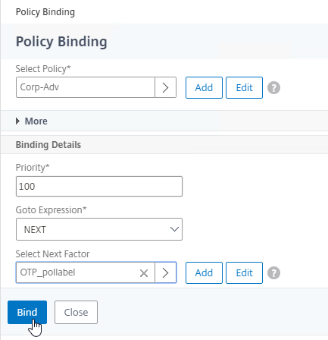The image size is (328, 340).
Task: Open policy list arrow beside Corp-Adv
Action: point(165,87)
